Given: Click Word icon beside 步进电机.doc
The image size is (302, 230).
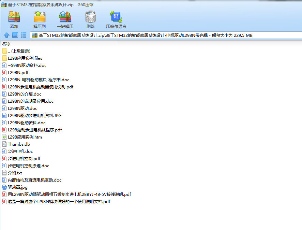Looking at the screenshot, I should coord(4,151).
